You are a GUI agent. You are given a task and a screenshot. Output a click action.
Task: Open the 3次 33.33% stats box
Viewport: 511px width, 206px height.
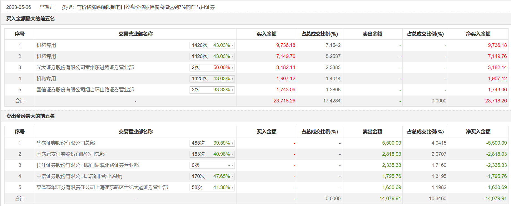[212, 90]
